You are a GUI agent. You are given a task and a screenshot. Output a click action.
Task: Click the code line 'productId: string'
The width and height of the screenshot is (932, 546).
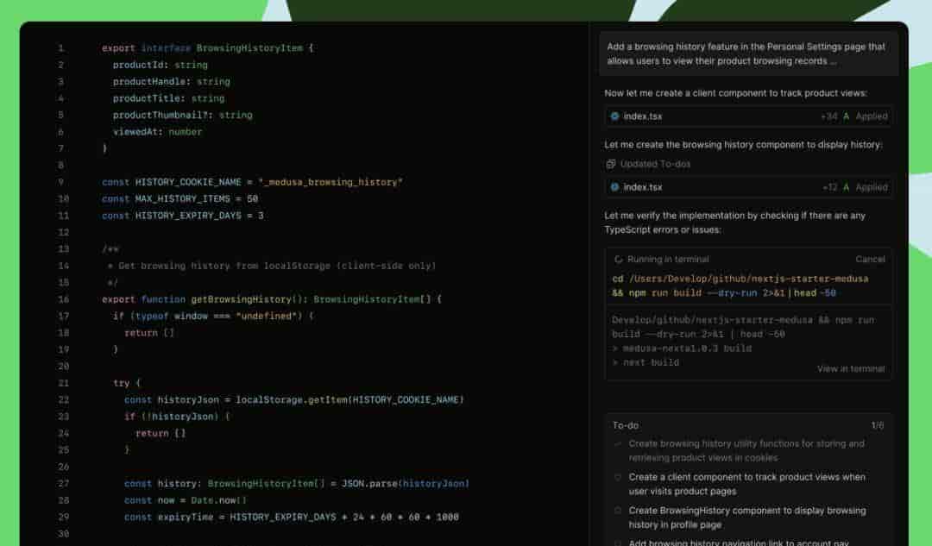point(161,65)
